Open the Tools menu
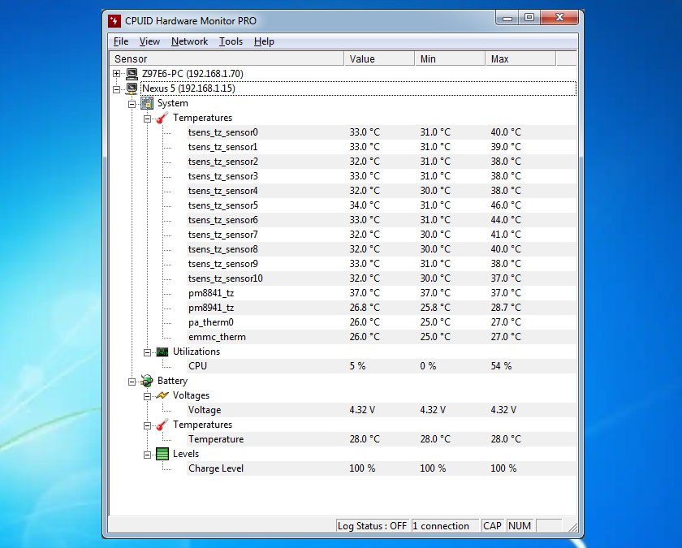The width and height of the screenshot is (682, 548). 231,41
